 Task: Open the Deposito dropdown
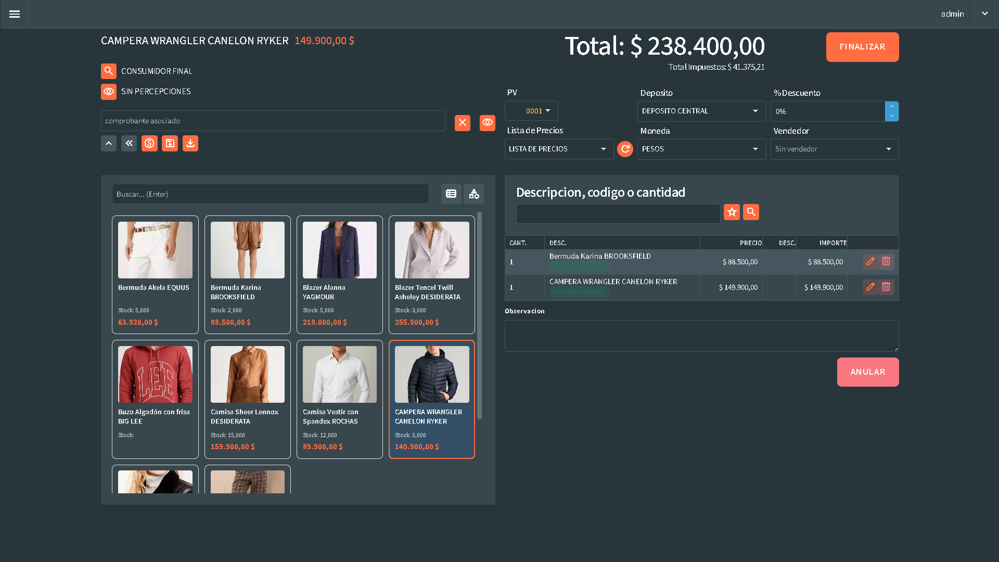click(x=701, y=111)
